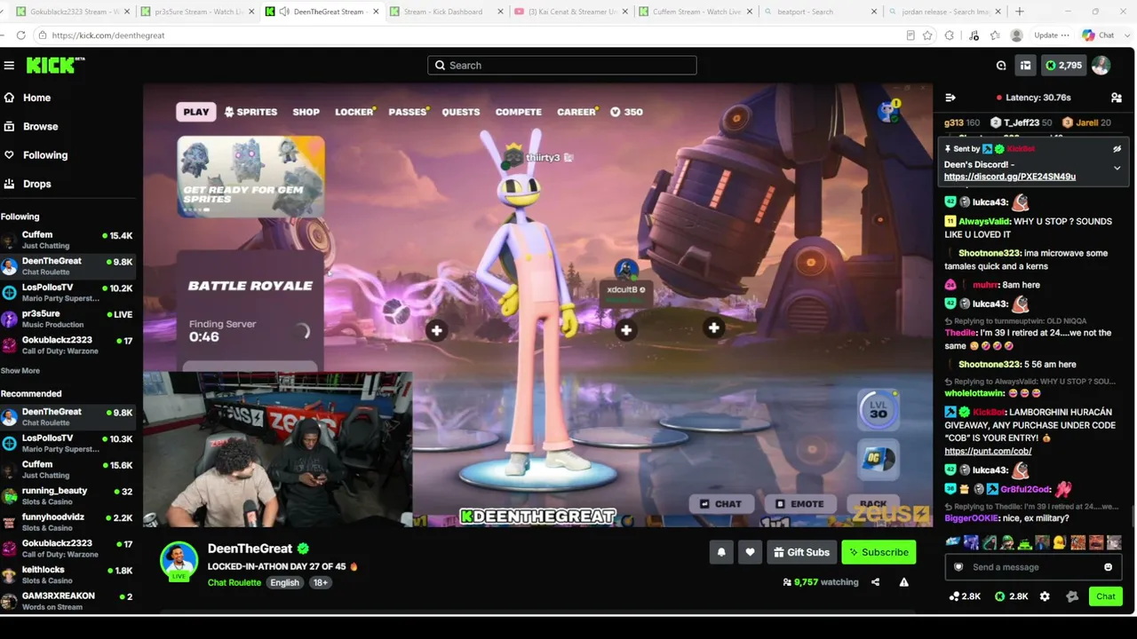The width and height of the screenshot is (1137, 639).
Task: Collapse the chat panel with arrow icon
Action: click(x=950, y=98)
